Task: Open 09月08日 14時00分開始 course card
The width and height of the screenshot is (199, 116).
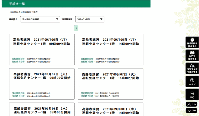Action: point(111,109)
